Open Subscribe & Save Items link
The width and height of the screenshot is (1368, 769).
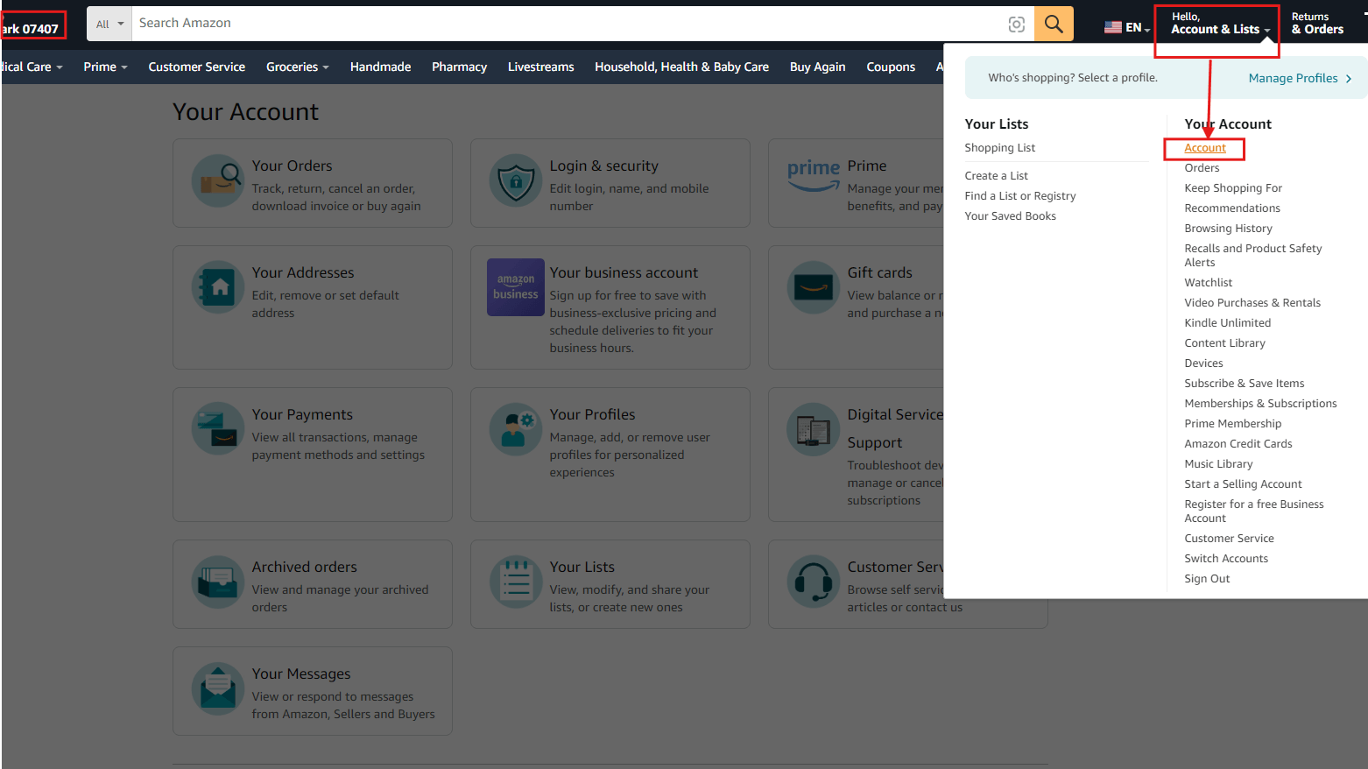(x=1245, y=384)
